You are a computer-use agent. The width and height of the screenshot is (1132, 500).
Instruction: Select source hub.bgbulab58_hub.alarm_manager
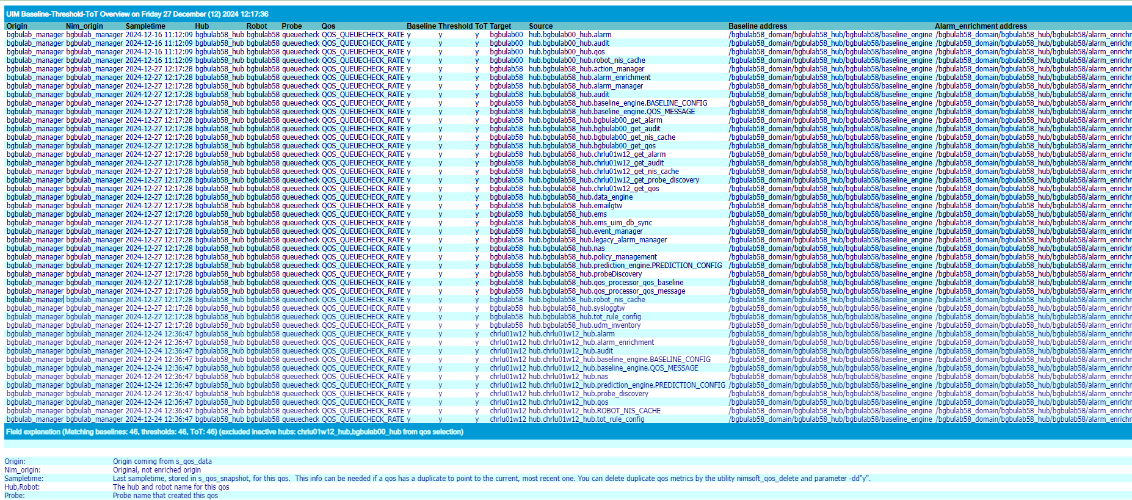pos(586,86)
